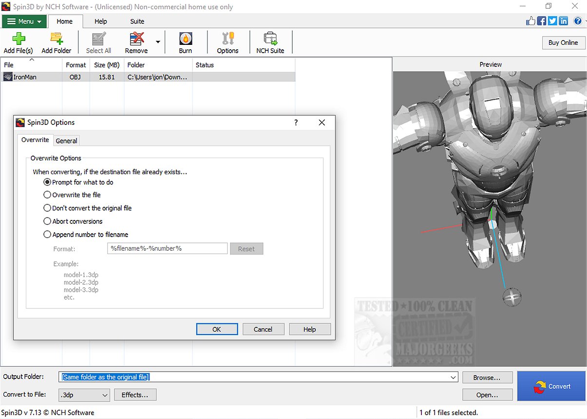The height and width of the screenshot is (419, 587).
Task: Click the Remove file icon
Action: [136, 39]
